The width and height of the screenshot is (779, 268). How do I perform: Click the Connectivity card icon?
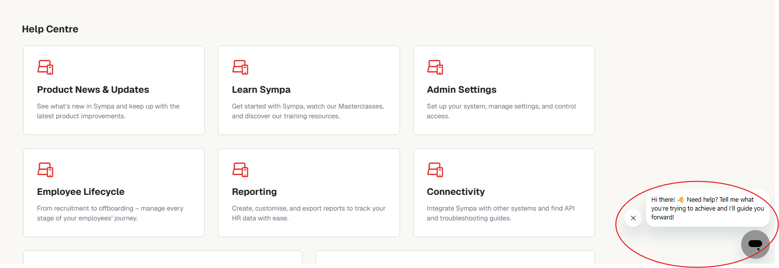435,170
